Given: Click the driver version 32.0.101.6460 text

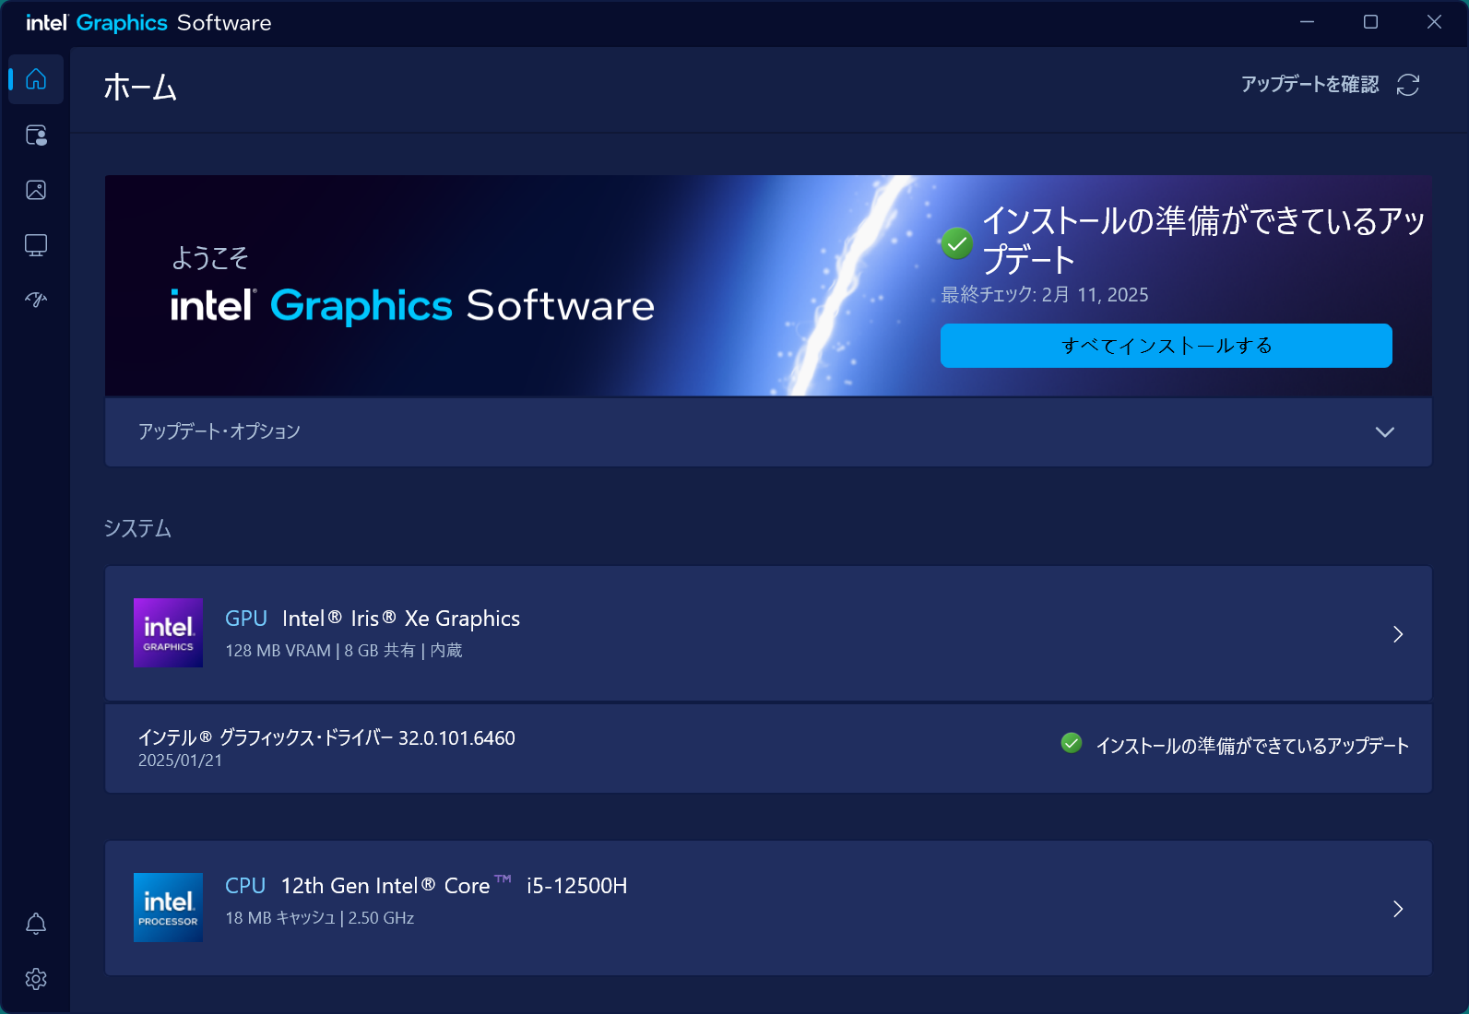Looking at the screenshot, I should pos(456,738).
